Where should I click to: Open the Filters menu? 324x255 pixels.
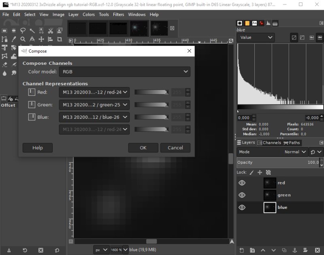(118, 15)
